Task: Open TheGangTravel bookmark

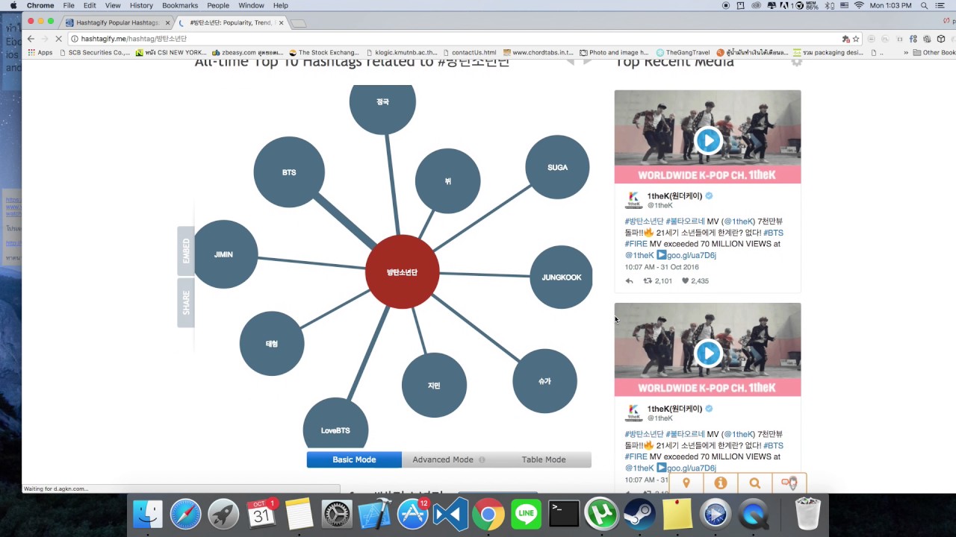Action: point(683,53)
